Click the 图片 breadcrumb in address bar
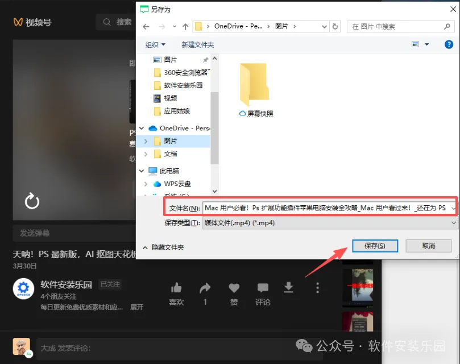The width and height of the screenshot is (460, 364). pos(281,26)
